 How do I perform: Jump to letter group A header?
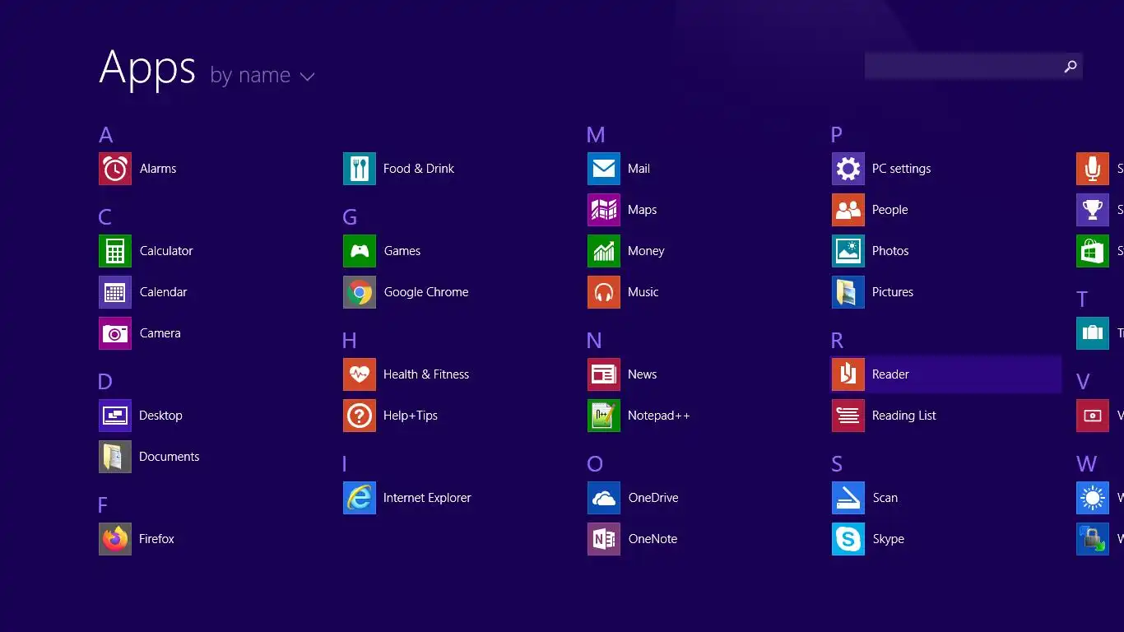(x=106, y=135)
